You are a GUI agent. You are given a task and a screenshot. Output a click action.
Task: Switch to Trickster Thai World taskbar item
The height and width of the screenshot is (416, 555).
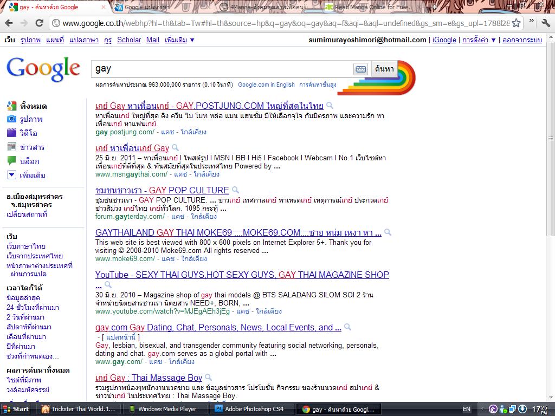pos(79,409)
